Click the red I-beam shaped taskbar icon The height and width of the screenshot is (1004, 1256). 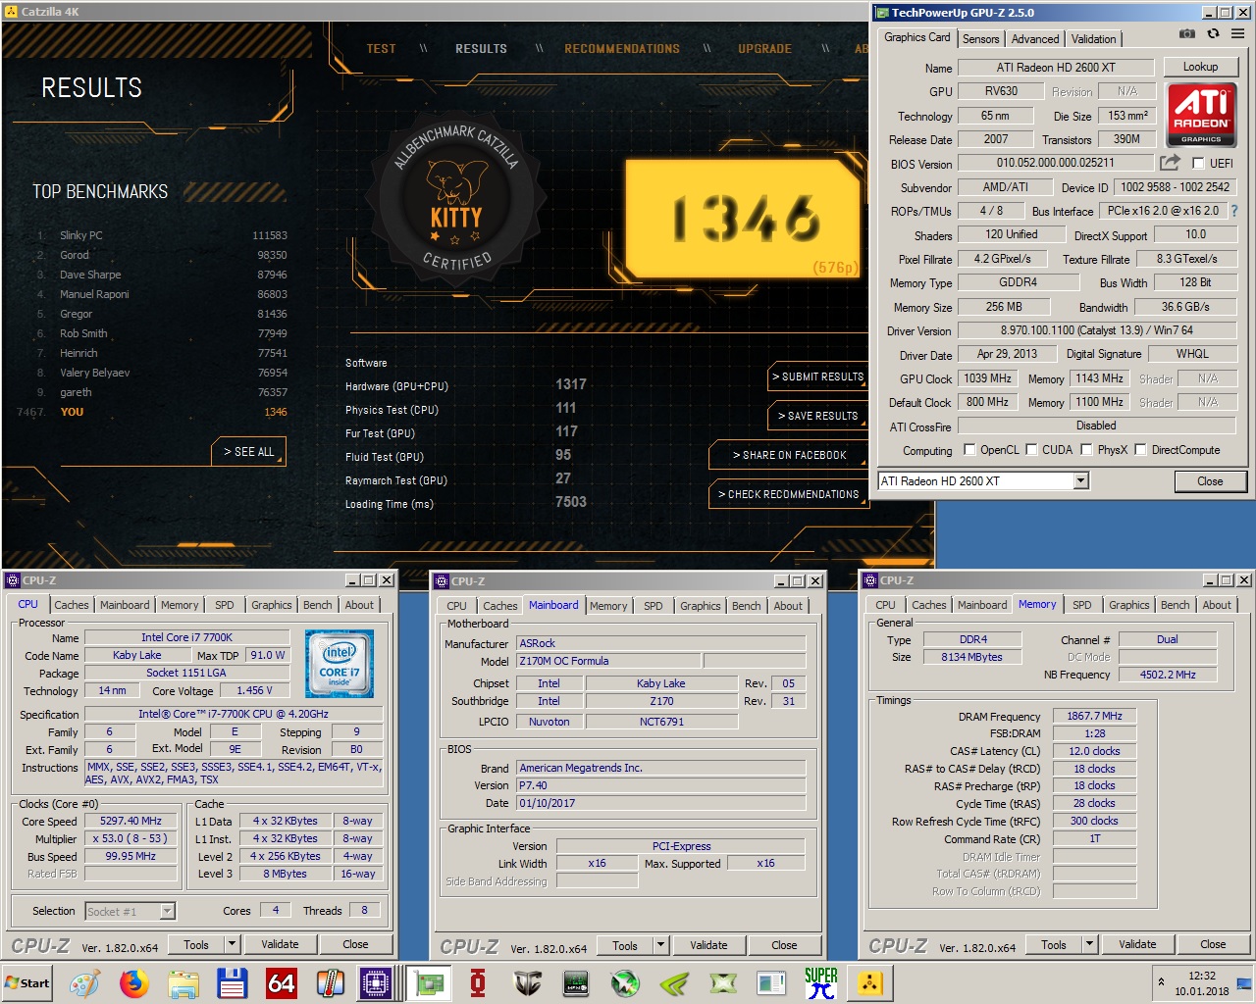(x=478, y=983)
